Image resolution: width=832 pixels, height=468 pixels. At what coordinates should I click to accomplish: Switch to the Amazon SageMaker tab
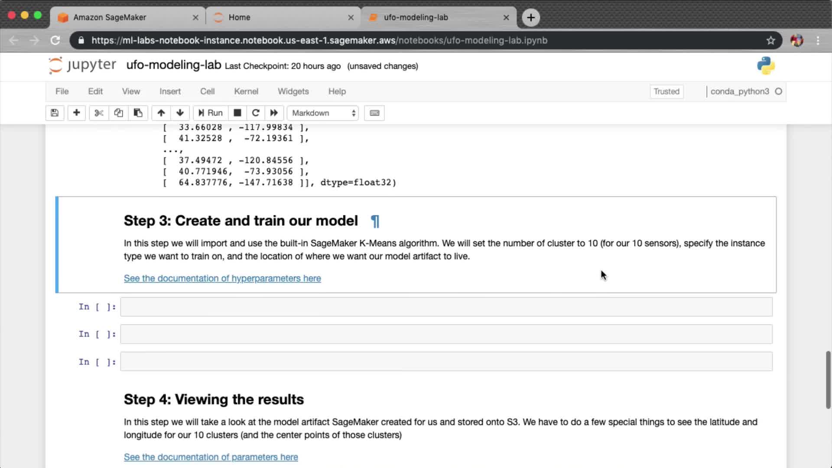point(110,17)
